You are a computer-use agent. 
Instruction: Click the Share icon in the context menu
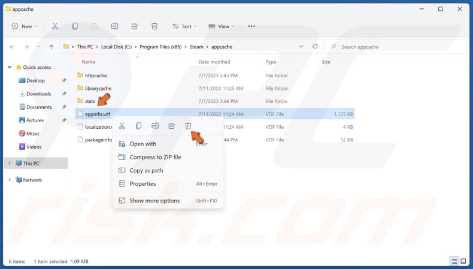click(x=172, y=126)
